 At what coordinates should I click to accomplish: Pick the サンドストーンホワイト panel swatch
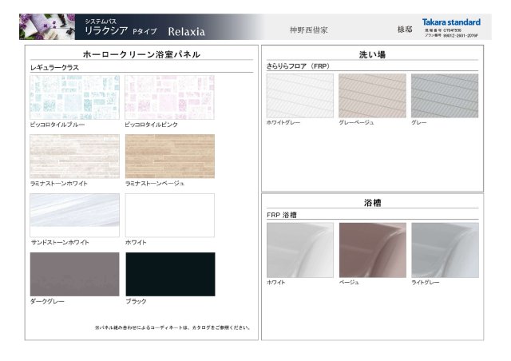click(74, 215)
